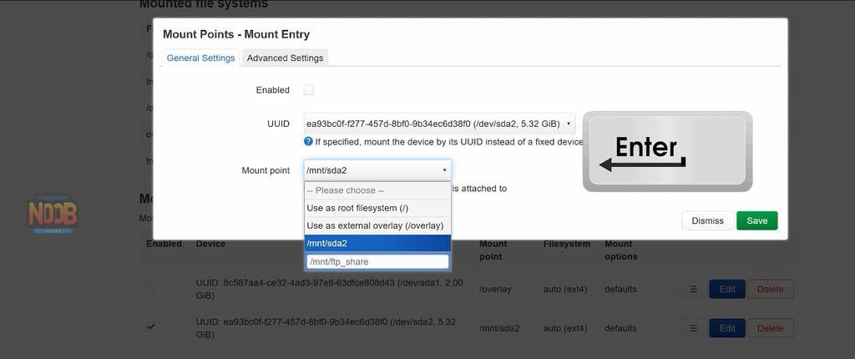Click the Enter key graphic
Screen dimensions: 855x359
[x=667, y=151]
